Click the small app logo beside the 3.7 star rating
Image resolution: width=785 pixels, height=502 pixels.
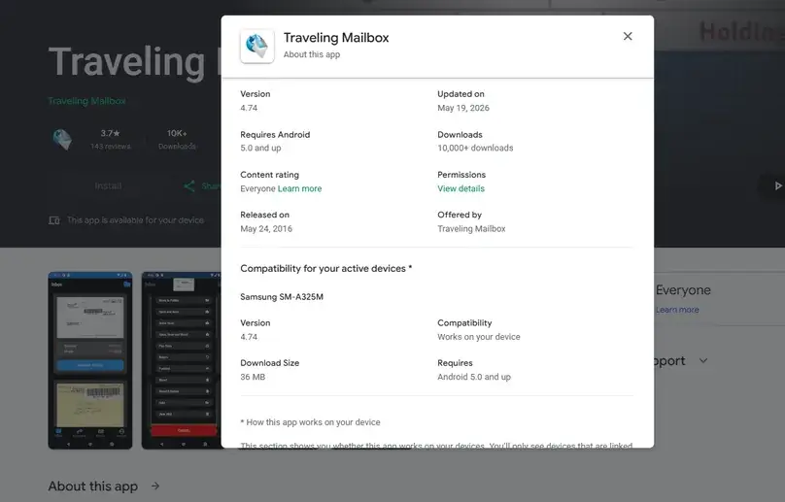tap(62, 139)
